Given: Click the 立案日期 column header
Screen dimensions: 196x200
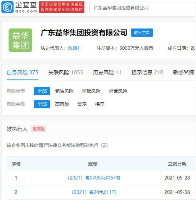Looking at the screenshot, I should pyautogui.click(x=177, y=164).
